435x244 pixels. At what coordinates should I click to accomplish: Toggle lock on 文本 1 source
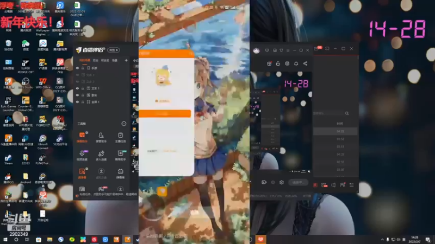[83, 88]
